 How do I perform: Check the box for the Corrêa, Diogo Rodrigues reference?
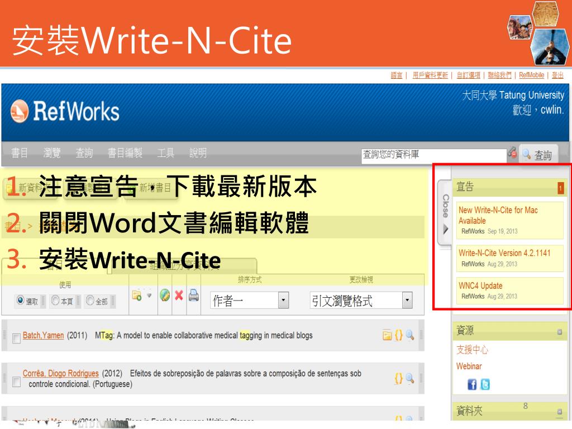tap(16, 382)
